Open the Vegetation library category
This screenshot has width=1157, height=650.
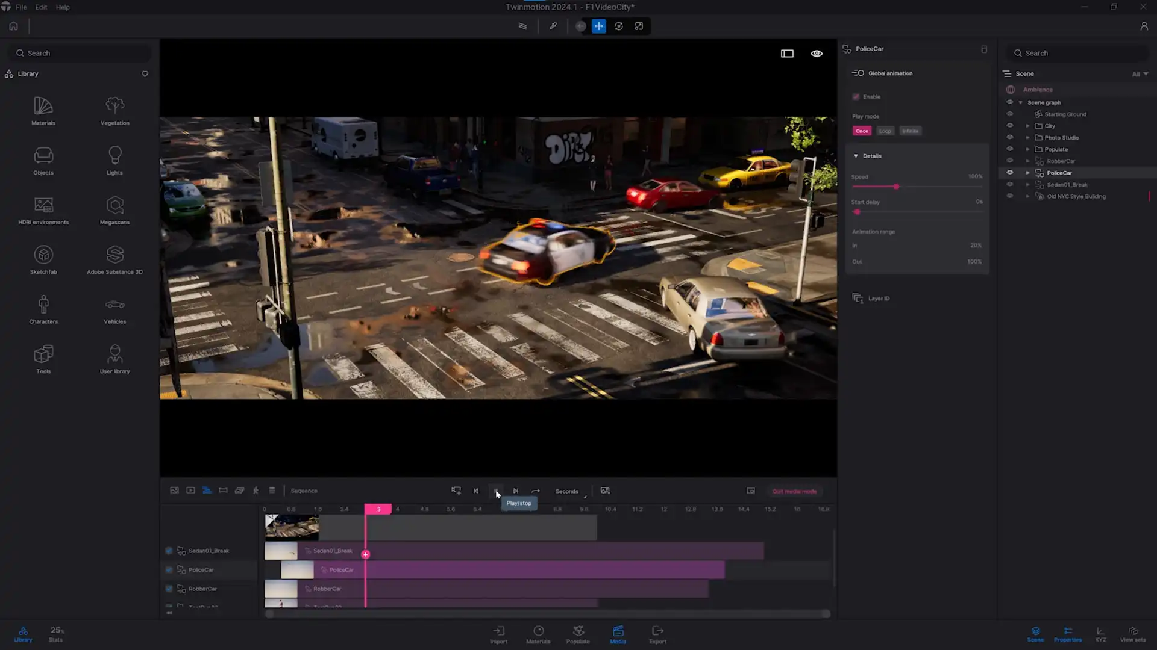pos(114,111)
